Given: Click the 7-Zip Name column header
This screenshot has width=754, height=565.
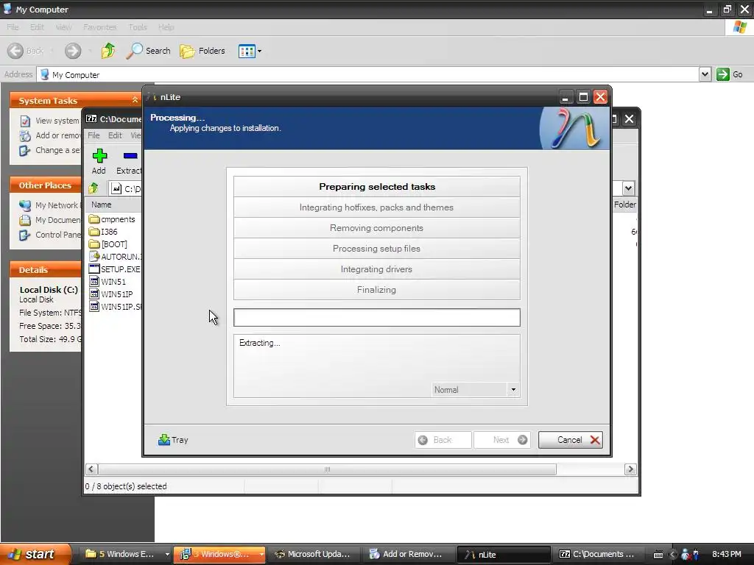Looking at the screenshot, I should click(x=114, y=205).
